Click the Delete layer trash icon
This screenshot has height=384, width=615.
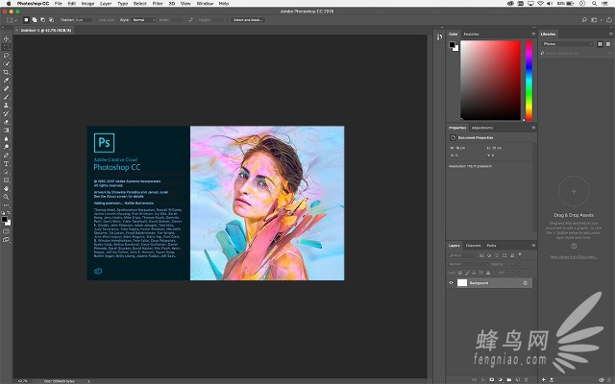click(526, 380)
